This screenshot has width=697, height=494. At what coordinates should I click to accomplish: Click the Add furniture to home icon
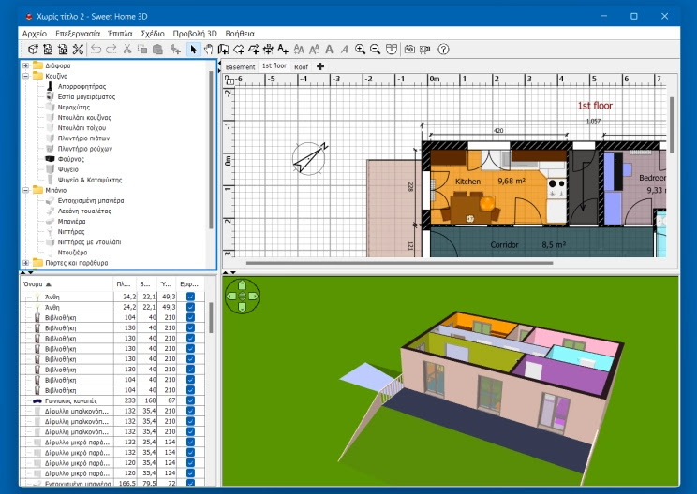coord(175,50)
